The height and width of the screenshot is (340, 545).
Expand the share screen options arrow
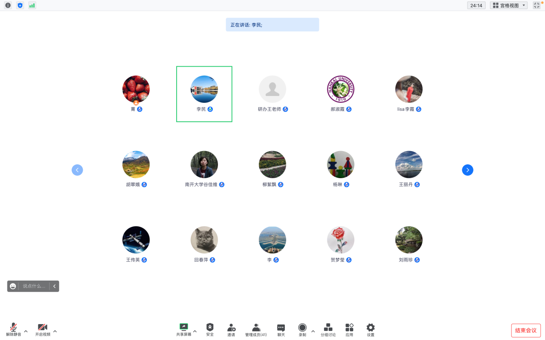click(195, 331)
